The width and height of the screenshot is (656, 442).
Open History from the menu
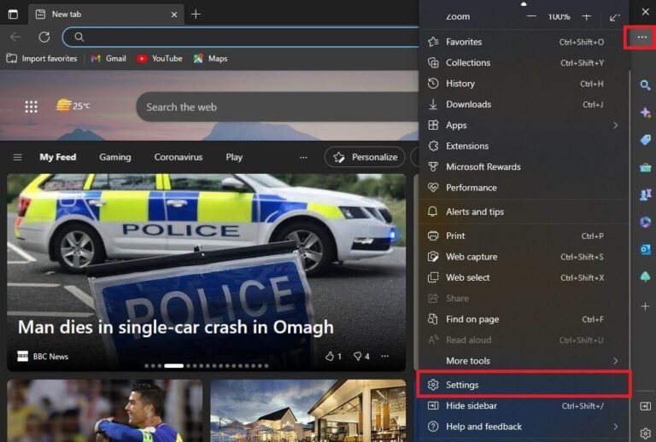coord(524,84)
